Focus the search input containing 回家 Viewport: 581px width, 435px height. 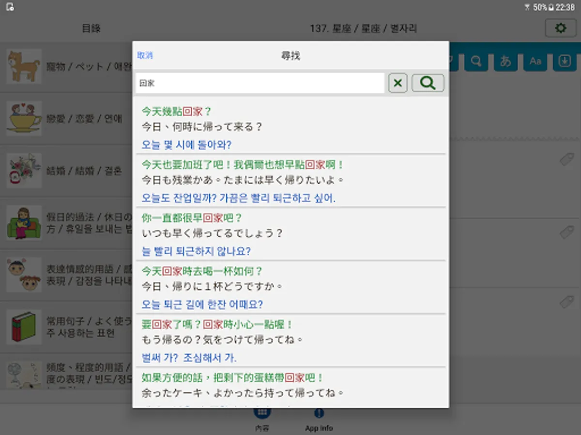click(x=260, y=83)
